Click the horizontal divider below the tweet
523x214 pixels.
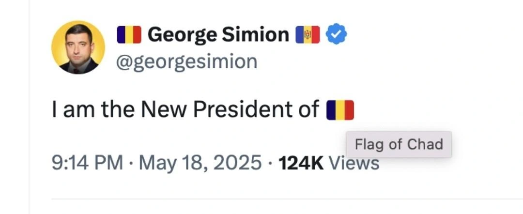286,199
